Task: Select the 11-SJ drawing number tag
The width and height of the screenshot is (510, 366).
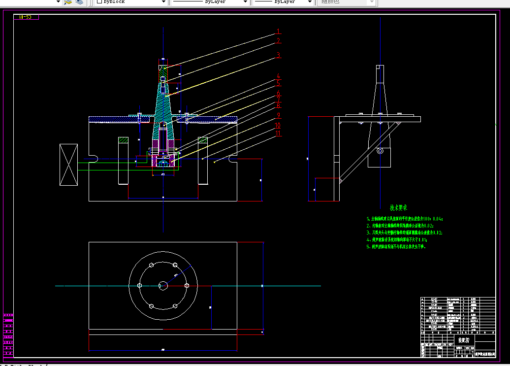Action: [x=26, y=17]
